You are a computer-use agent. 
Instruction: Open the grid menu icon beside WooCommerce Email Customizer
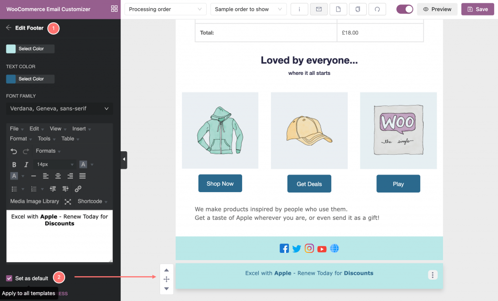tap(114, 9)
